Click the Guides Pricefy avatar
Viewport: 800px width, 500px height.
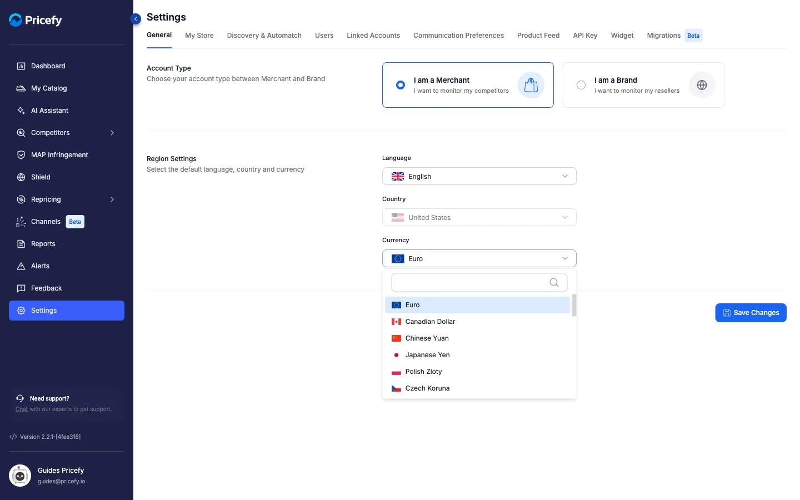tap(20, 476)
